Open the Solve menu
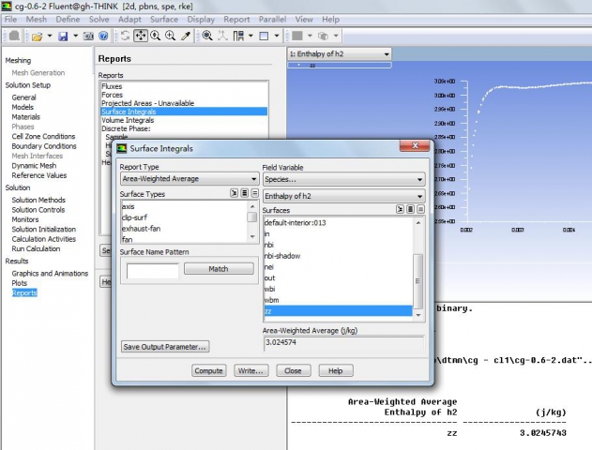The height and width of the screenshot is (450, 592). point(99,19)
